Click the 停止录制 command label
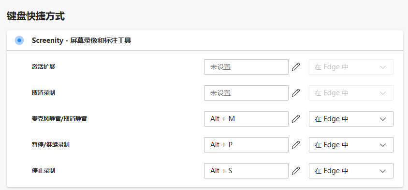Screen dimensions: 408x190 (43, 171)
